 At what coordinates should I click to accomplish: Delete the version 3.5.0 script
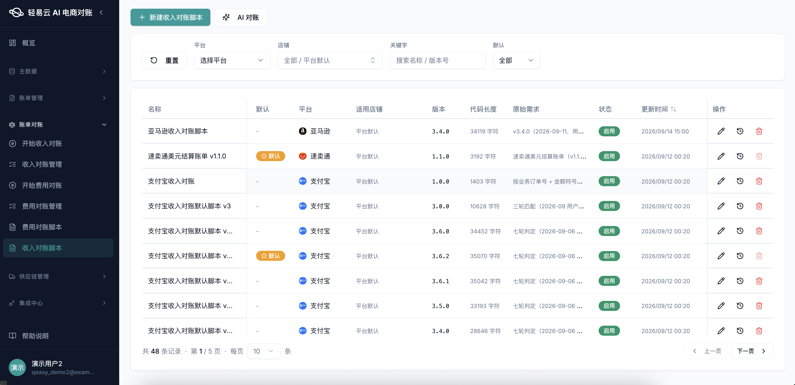pos(759,306)
